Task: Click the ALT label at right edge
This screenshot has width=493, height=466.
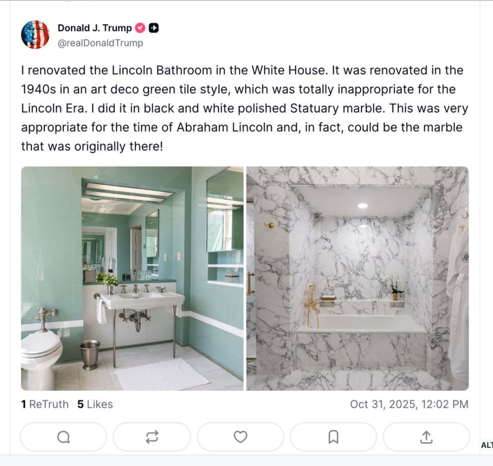Action: click(487, 445)
